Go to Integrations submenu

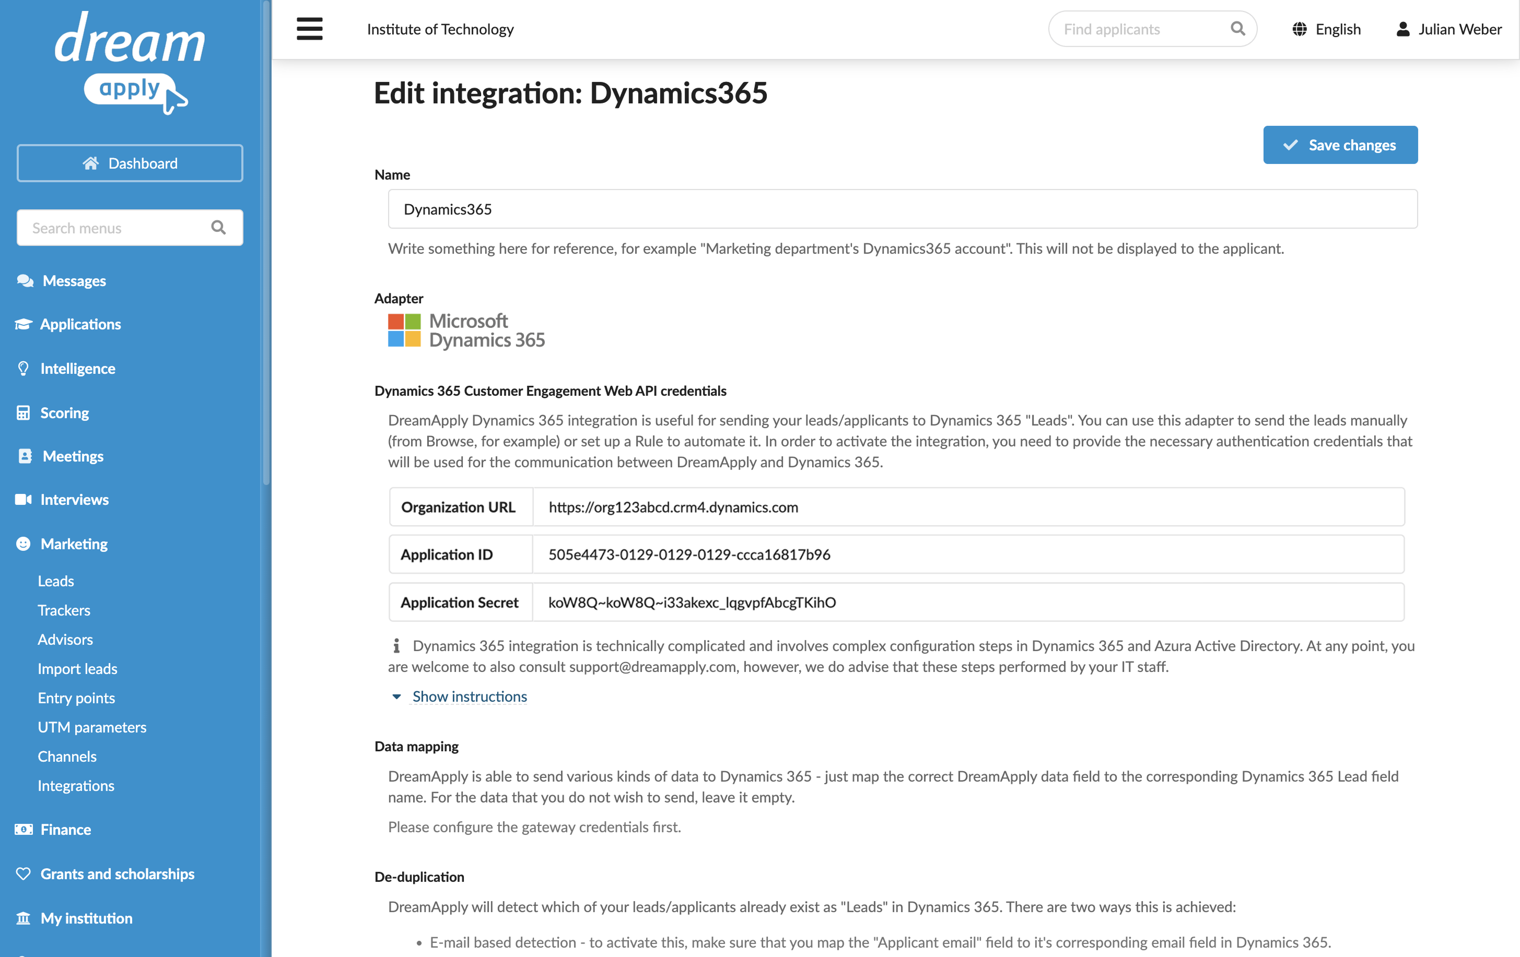click(76, 785)
